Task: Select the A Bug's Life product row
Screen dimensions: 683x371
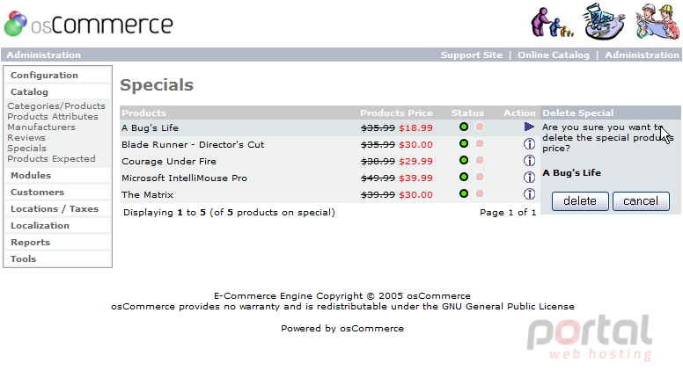Action: [x=330, y=127]
